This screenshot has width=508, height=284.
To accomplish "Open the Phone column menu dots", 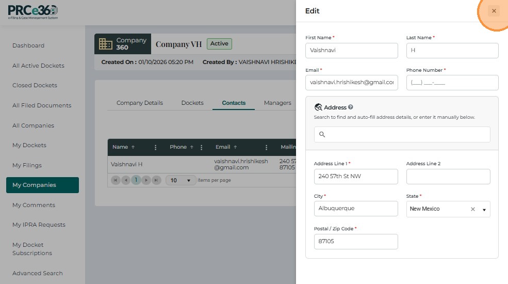I will (201, 148).
